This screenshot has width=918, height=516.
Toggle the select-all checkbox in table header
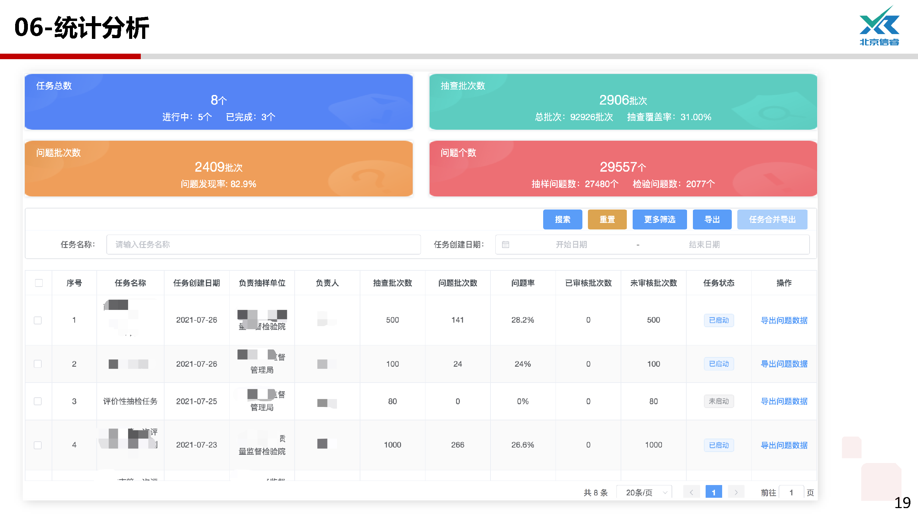[39, 283]
